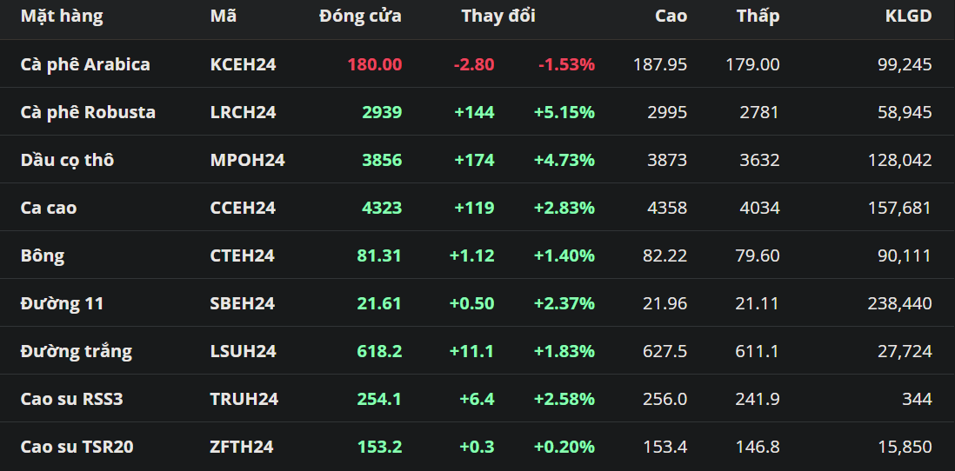Click the Cao column header
Viewport: 955px width, 471px height.
coord(671,16)
